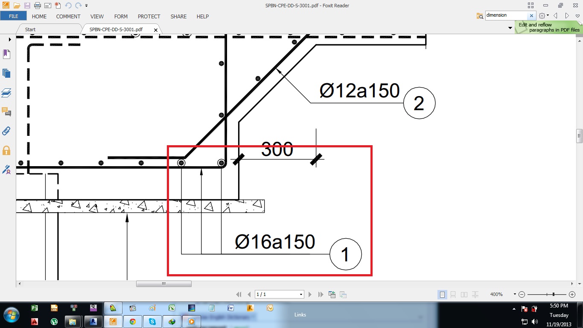Enable continuous facing view mode
Screen dimensions: 583x328
pyautogui.click(x=475, y=294)
